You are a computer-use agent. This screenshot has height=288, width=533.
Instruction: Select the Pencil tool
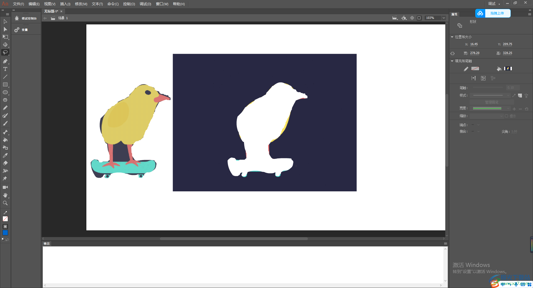tap(5, 108)
